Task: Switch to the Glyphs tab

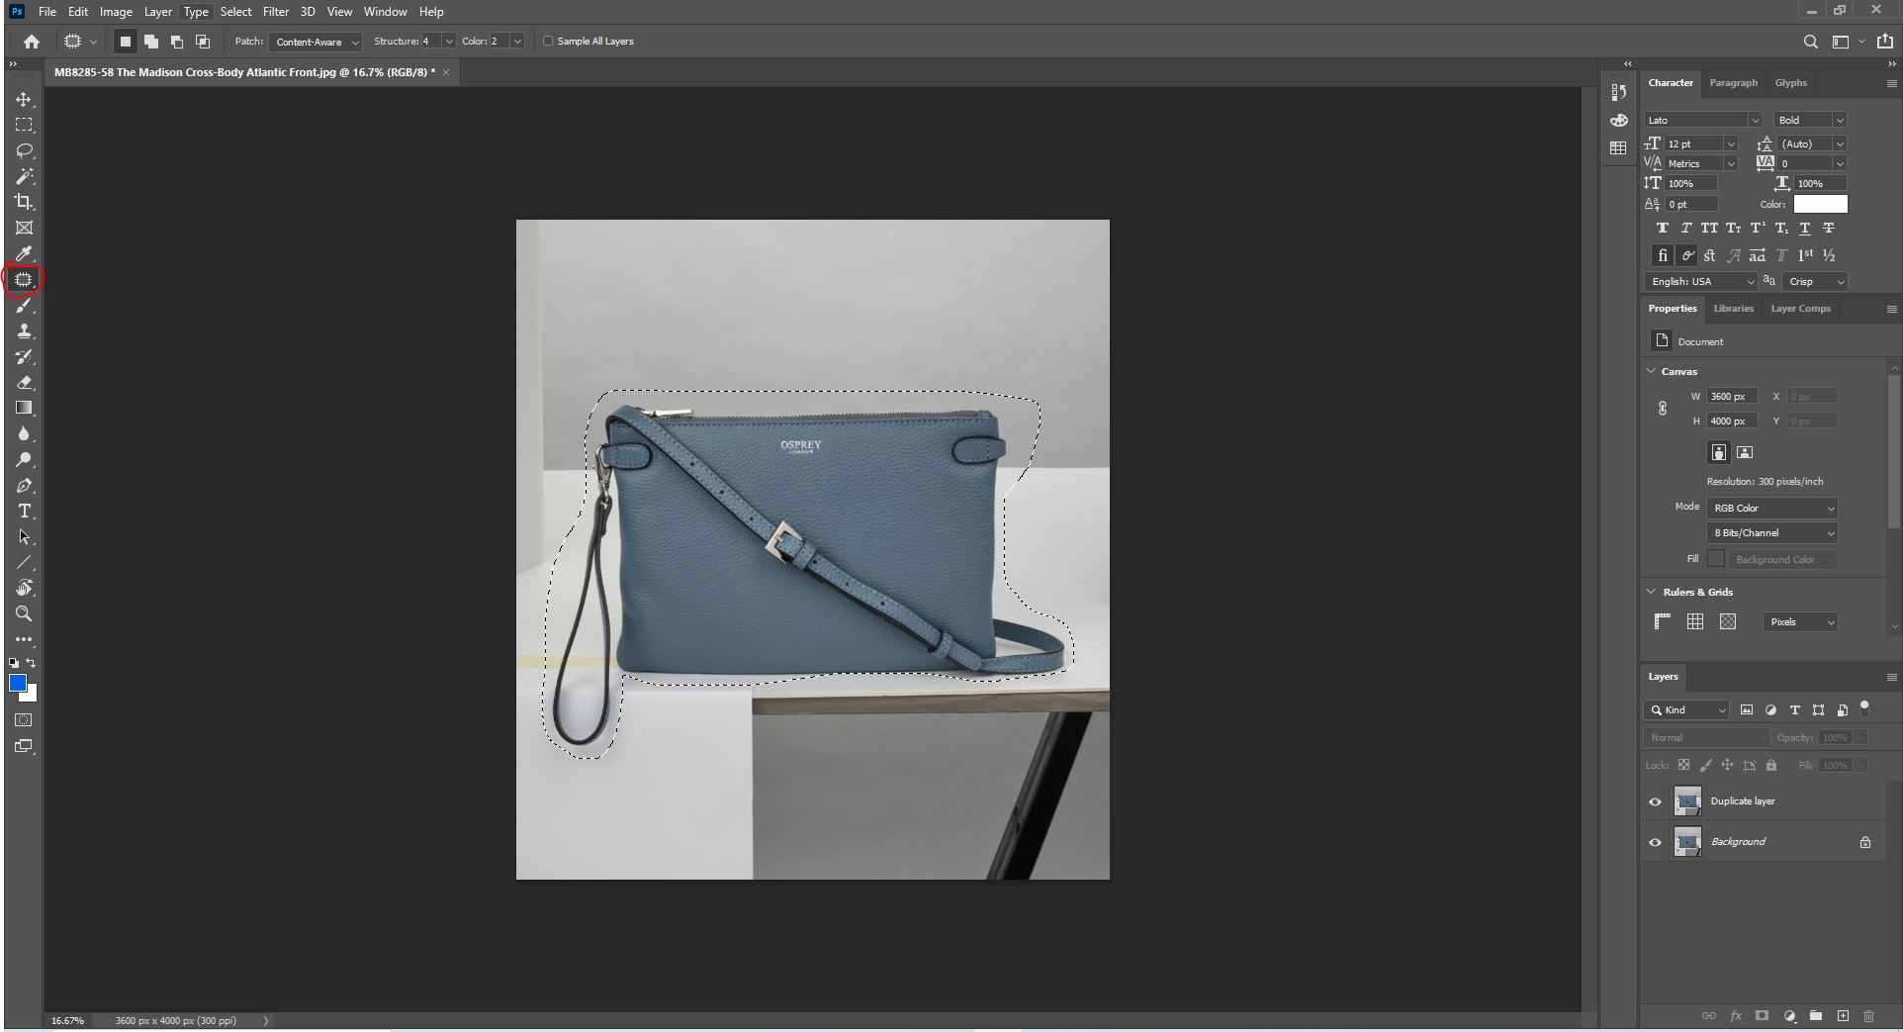Action: coord(1790,83)
